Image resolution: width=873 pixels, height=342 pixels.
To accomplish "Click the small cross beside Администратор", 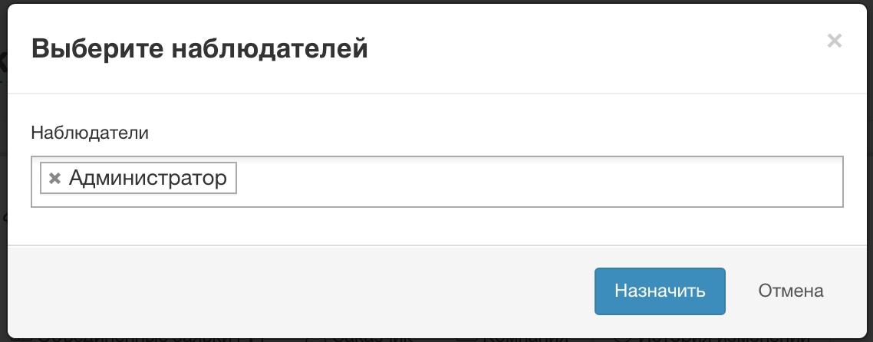I will tap(54, 179).
